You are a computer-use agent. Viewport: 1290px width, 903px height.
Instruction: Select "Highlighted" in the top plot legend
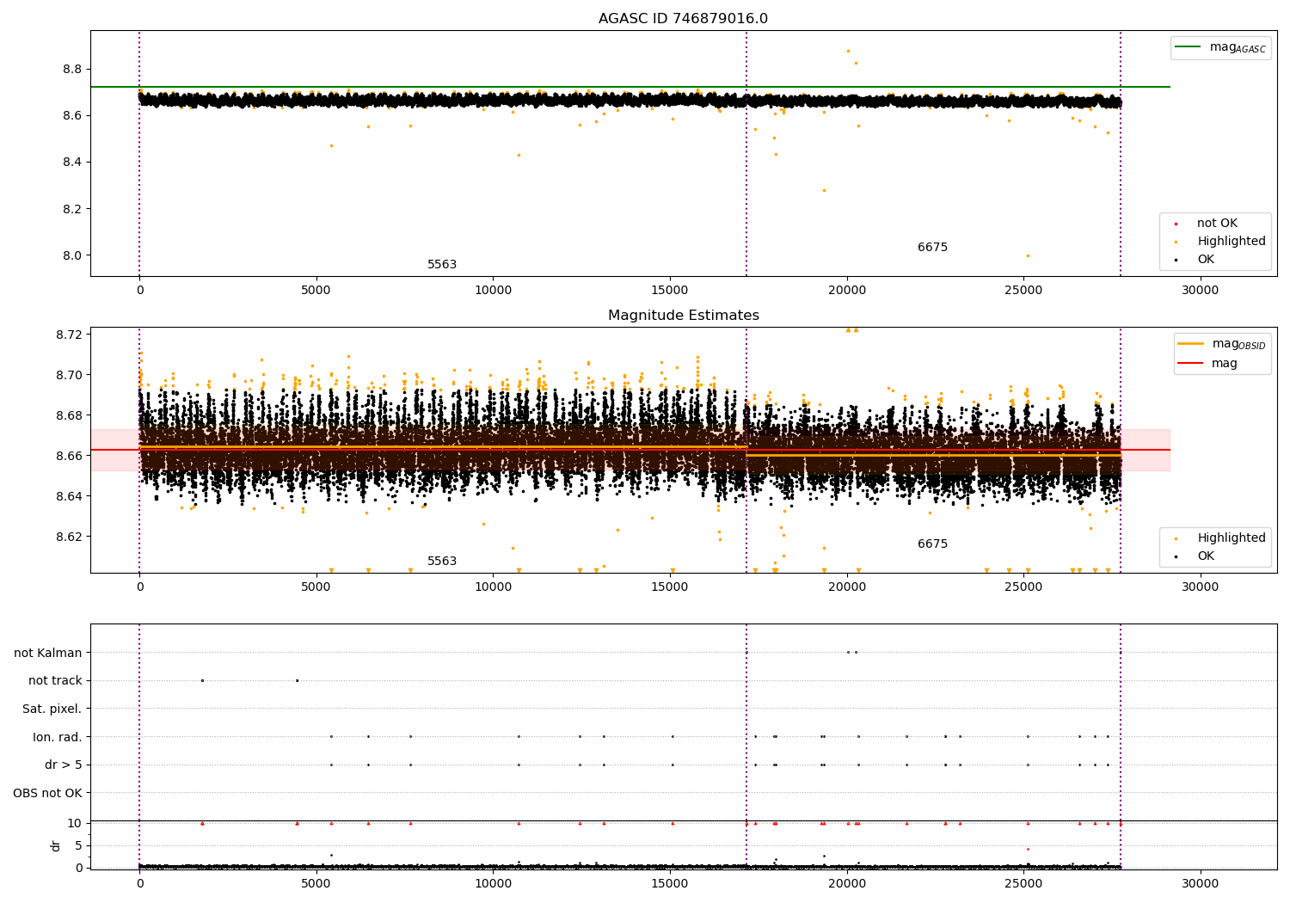1231,242
